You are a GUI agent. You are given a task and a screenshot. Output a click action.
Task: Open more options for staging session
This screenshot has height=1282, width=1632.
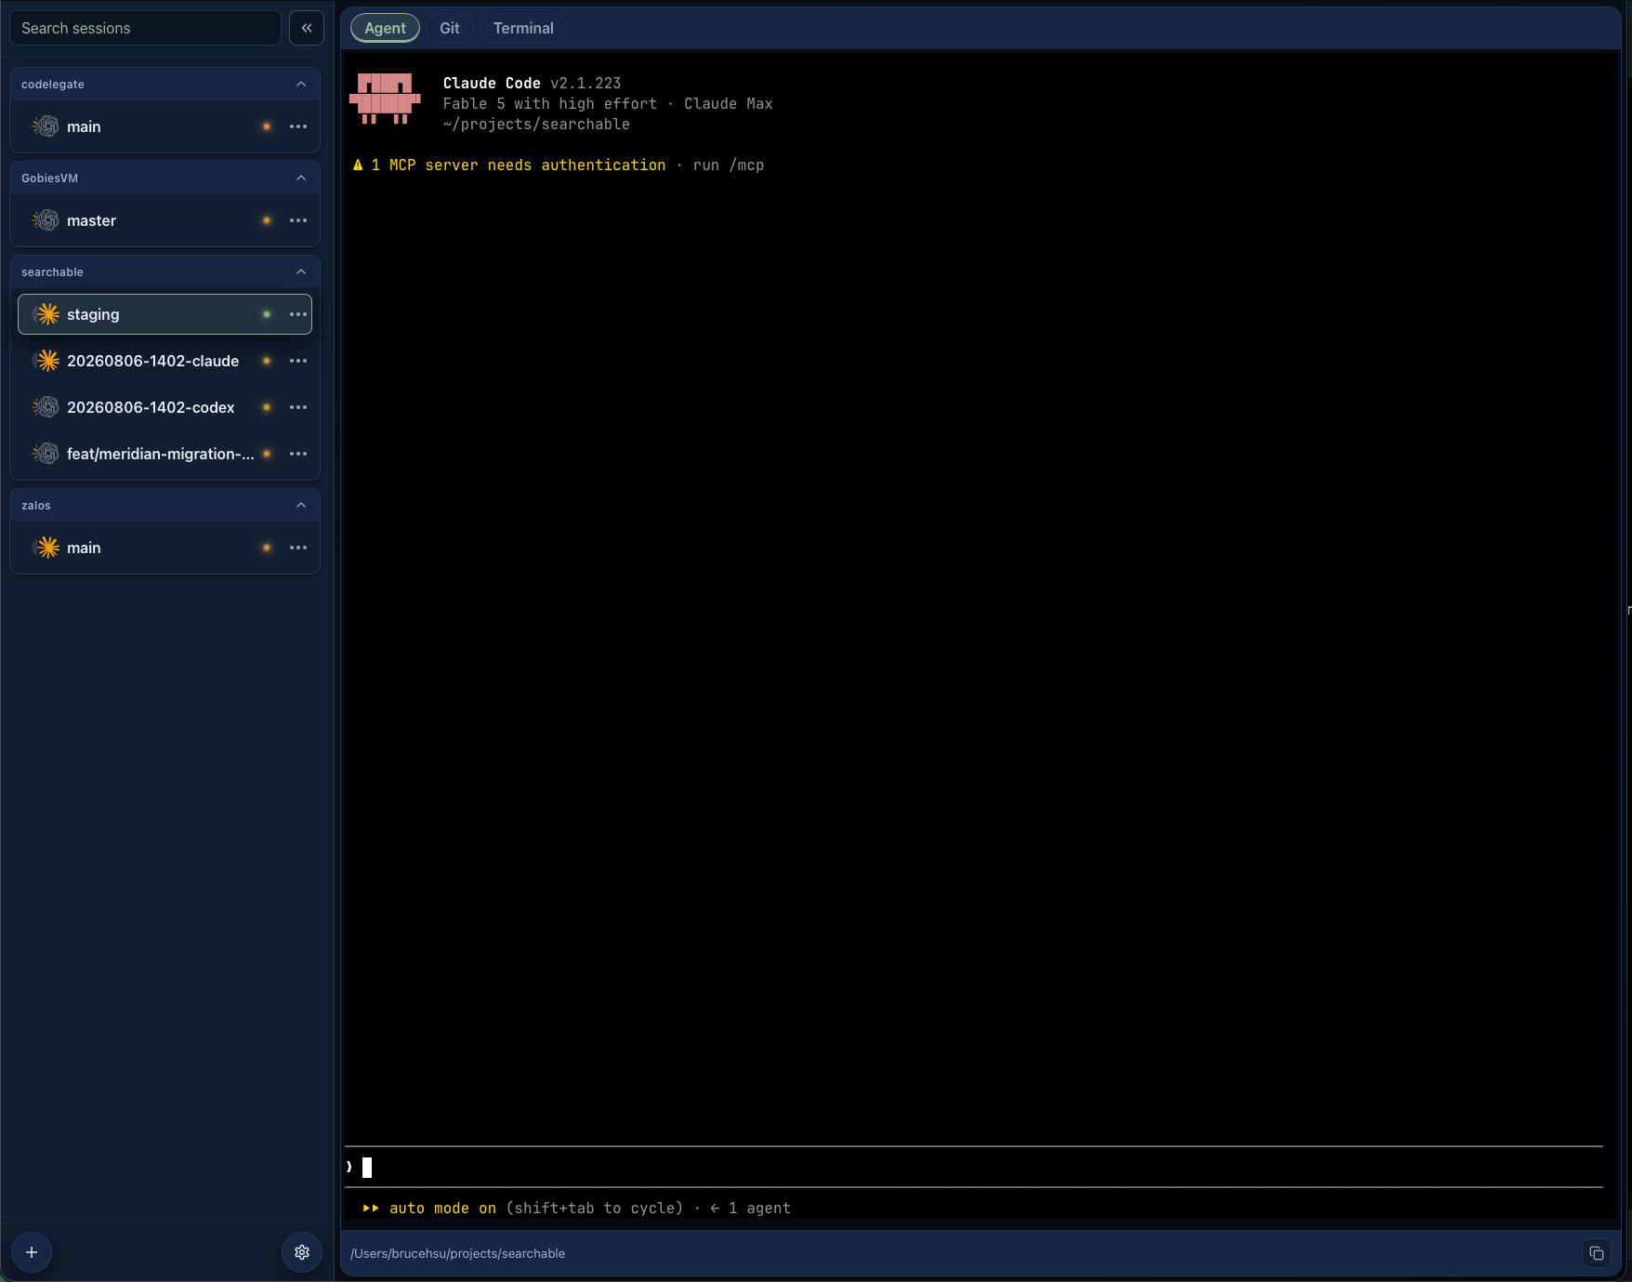pos(298,314)
